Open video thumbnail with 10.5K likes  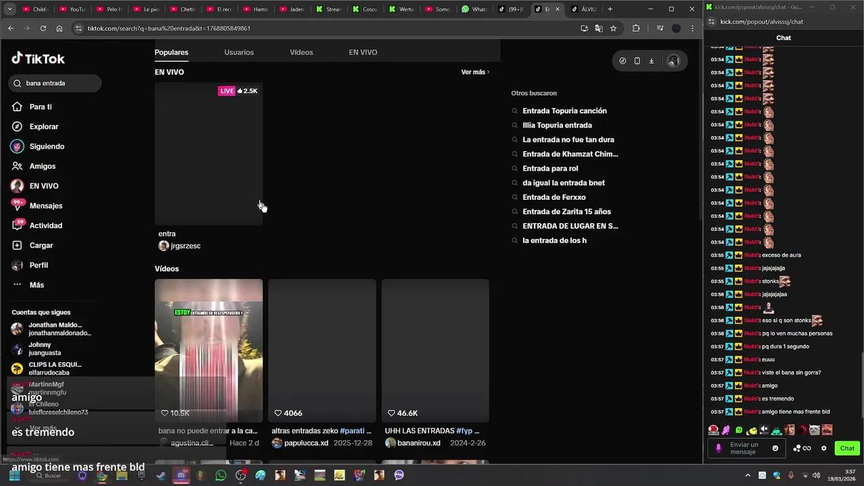tap(209, 350)
